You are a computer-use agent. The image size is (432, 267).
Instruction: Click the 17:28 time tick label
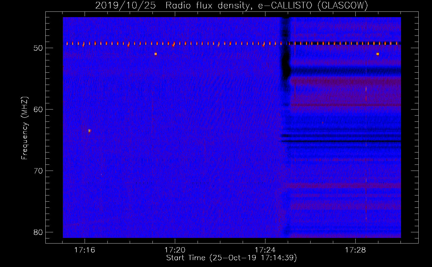coord(355,250)
